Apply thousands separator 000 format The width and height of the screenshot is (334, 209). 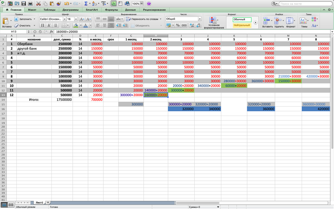click(x=184, y=25)
